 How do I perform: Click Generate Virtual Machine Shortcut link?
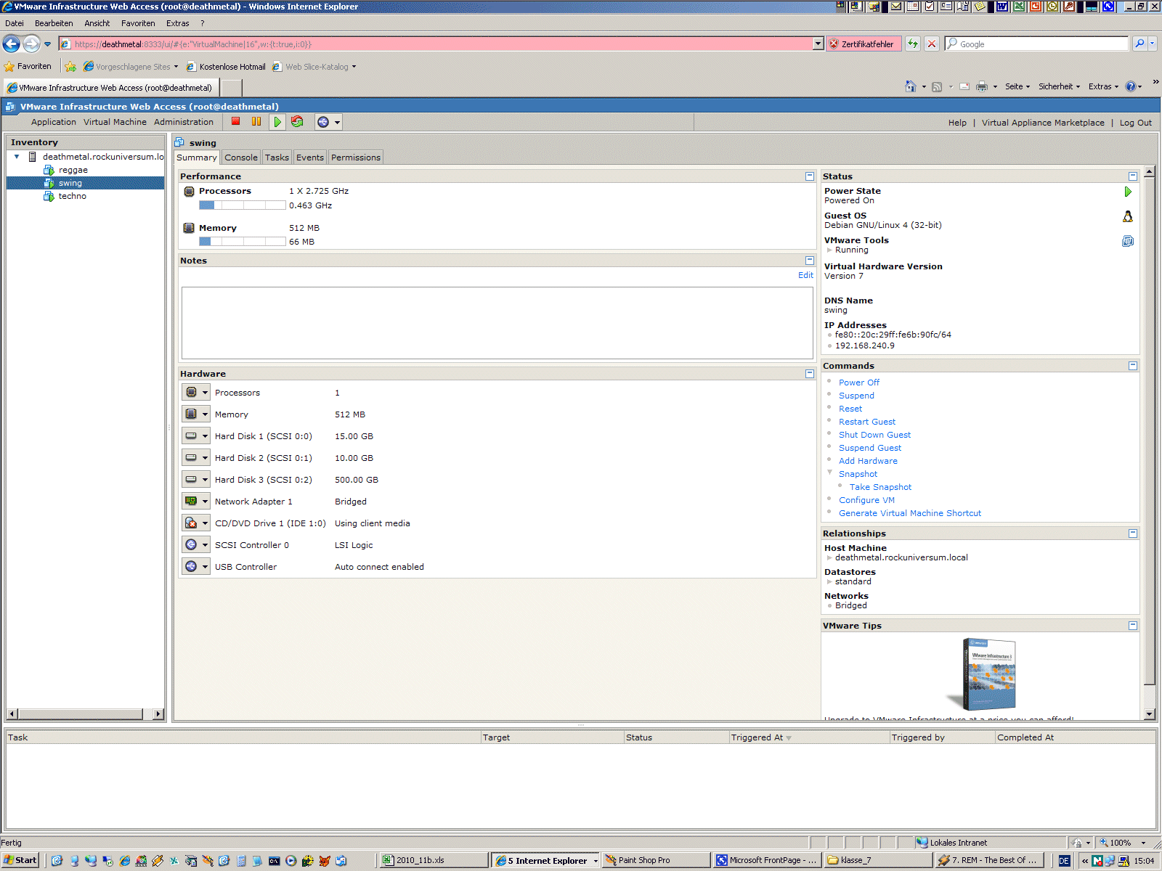point(910,513)
